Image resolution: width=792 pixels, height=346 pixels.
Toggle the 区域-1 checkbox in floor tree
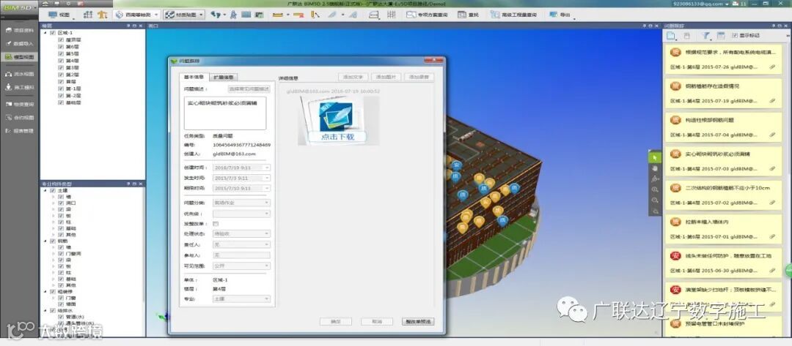pos(53,33)
